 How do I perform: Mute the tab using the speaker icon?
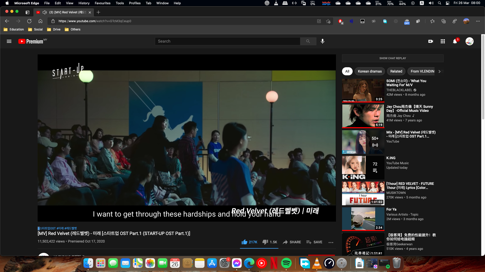point(45,12)
